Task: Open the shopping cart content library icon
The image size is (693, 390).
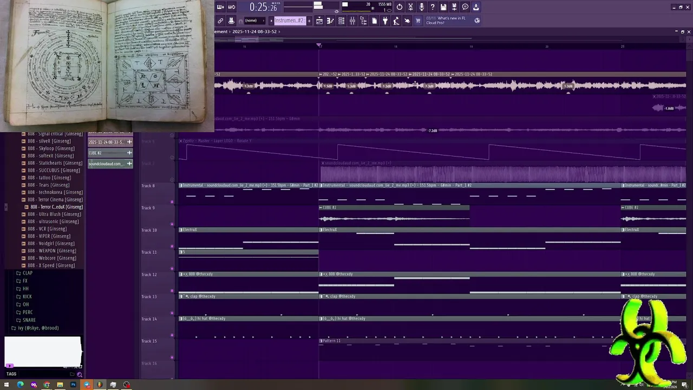Action: pos(418,21)
